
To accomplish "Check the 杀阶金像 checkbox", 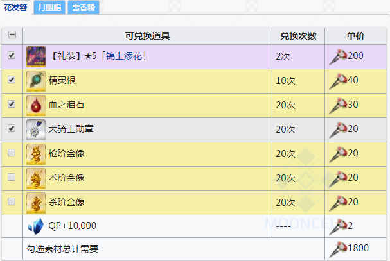I will pyautogui.click(x=12, y=201).
